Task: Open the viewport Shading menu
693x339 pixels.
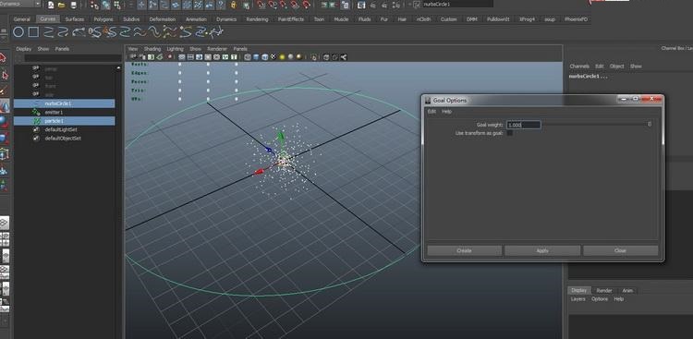Action: [152, 49]
